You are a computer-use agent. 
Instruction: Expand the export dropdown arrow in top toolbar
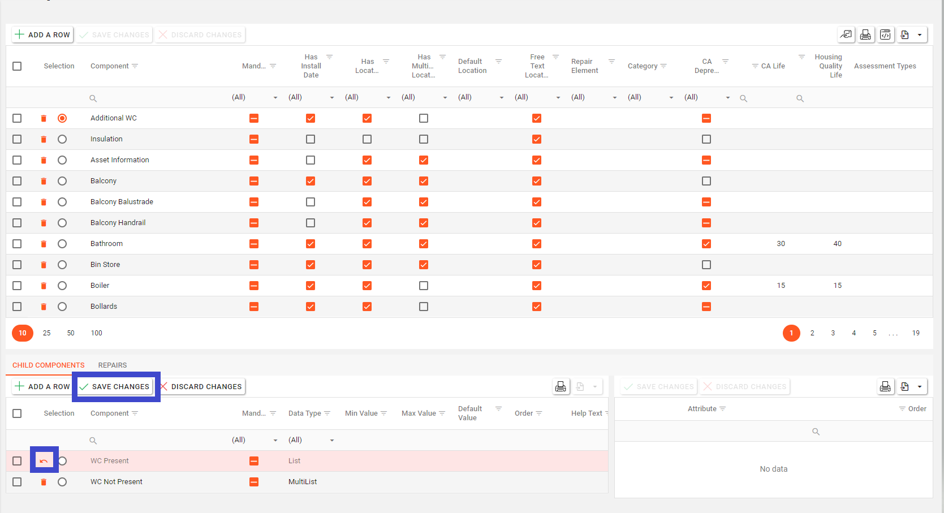point(920,35)
